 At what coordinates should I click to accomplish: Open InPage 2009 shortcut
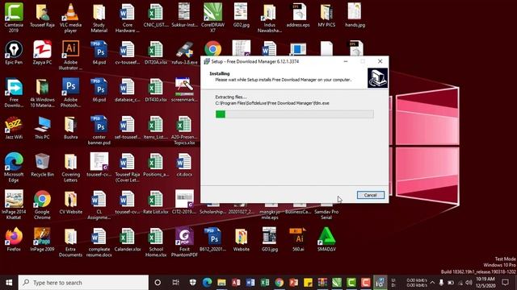tap(42, 239)
